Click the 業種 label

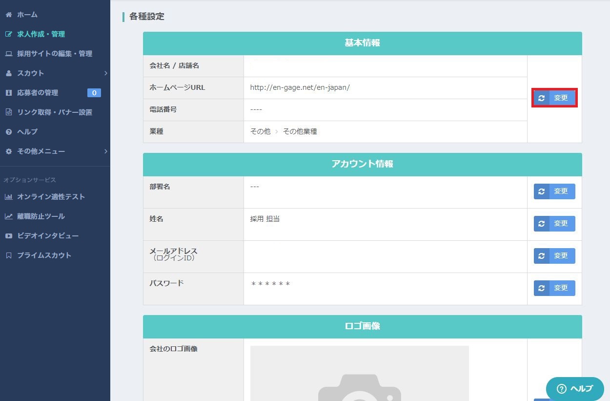coord(156,131)
